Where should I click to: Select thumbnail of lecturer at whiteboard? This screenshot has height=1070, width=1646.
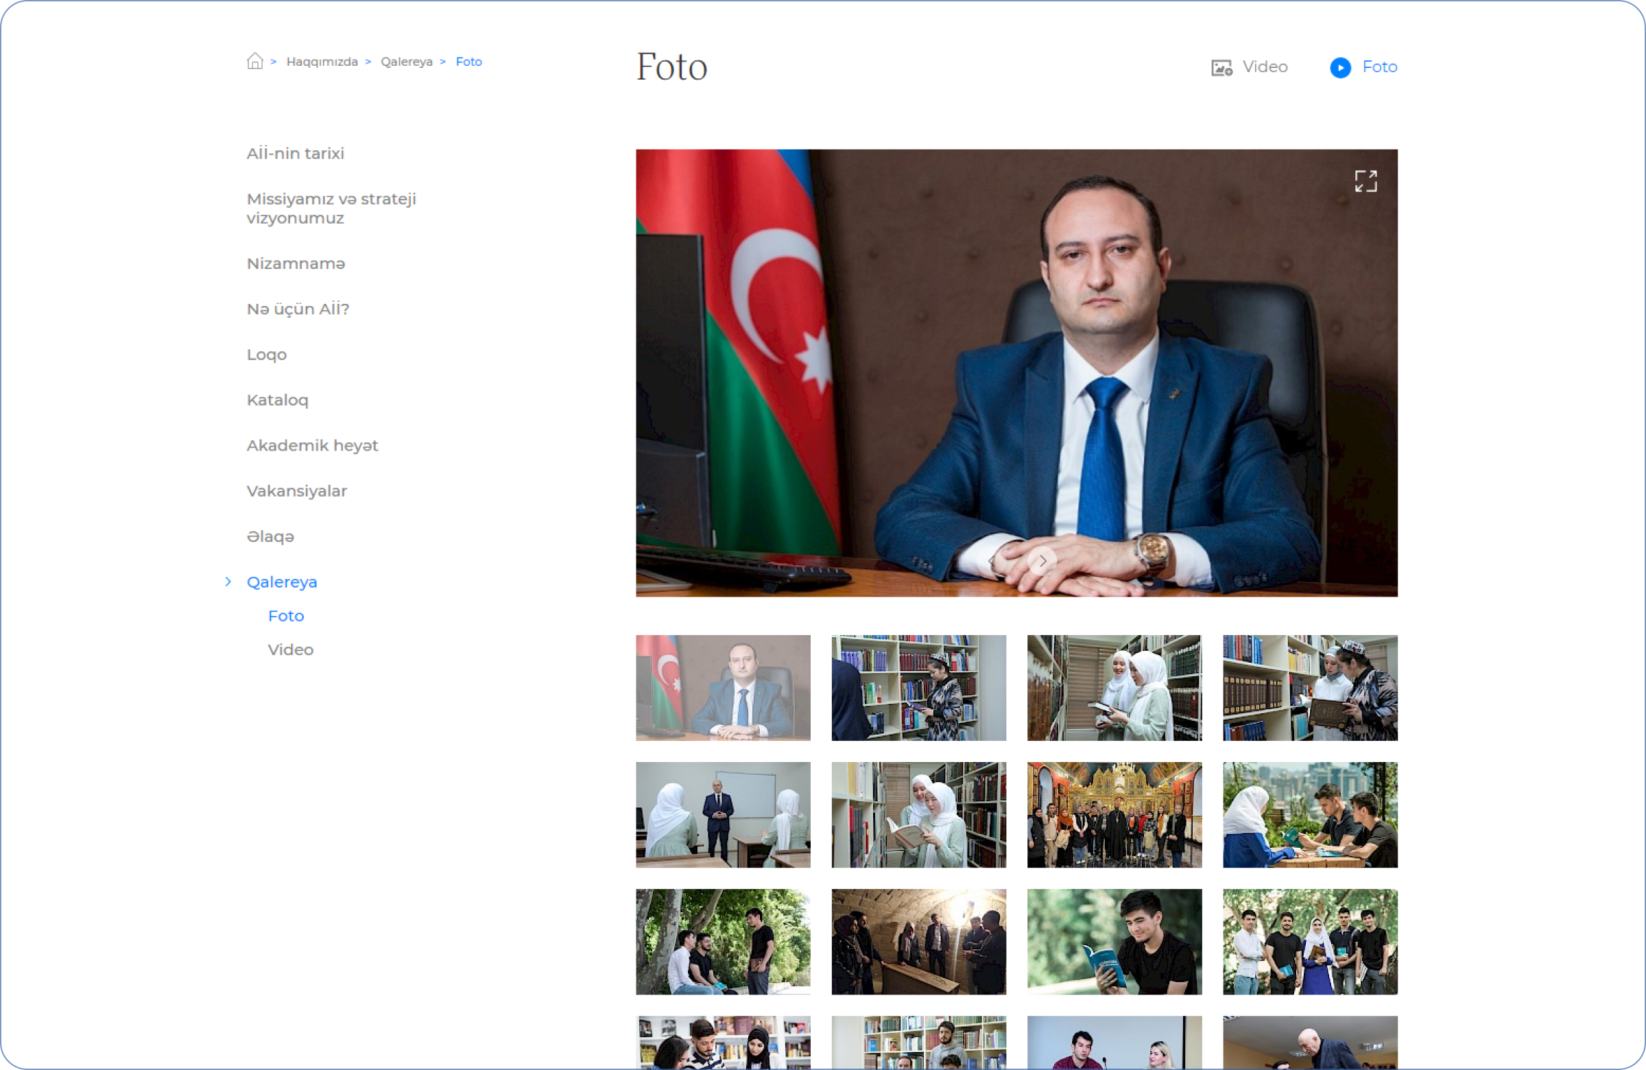723,815
